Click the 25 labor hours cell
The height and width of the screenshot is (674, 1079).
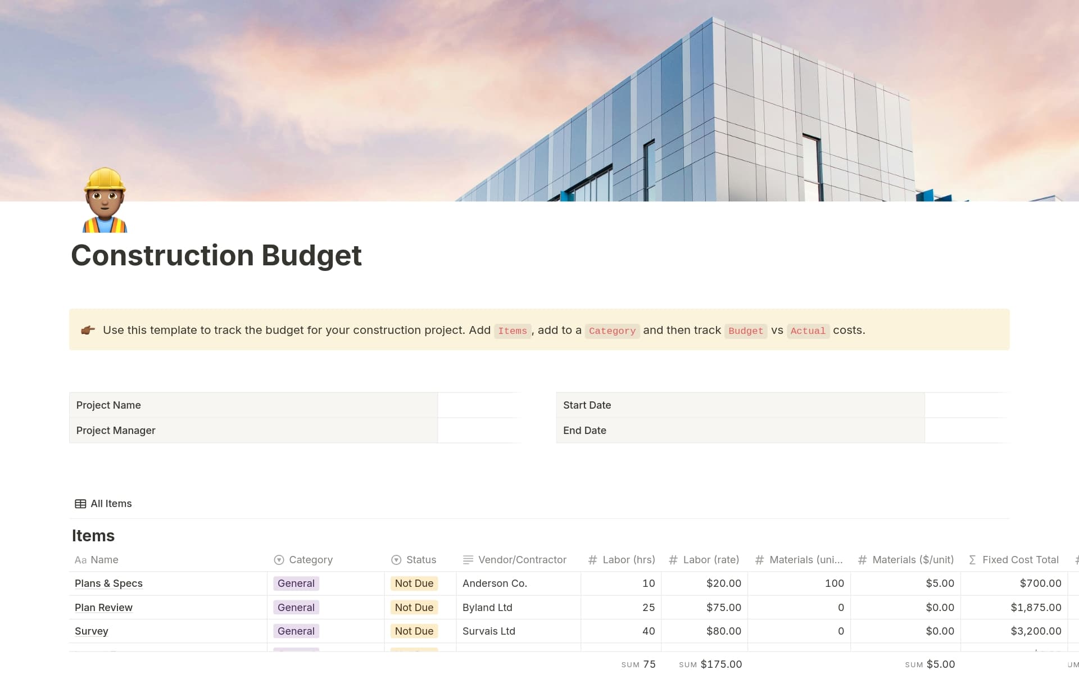pos(621,608)
